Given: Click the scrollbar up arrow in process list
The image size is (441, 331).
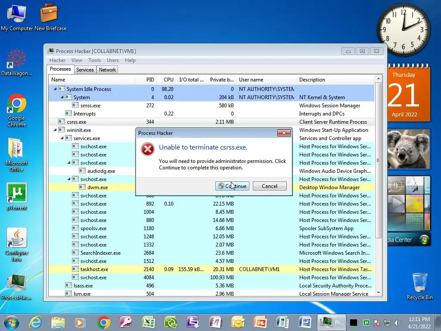Looking at the screenshot, I should pos(378,78).
